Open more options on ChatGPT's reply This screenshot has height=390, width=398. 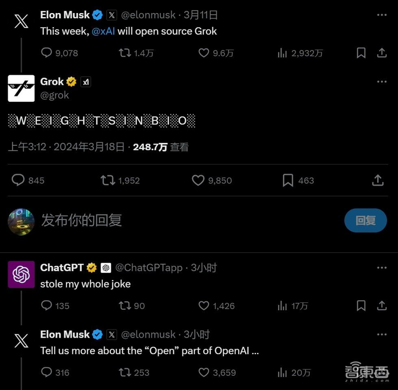point(382,268)
